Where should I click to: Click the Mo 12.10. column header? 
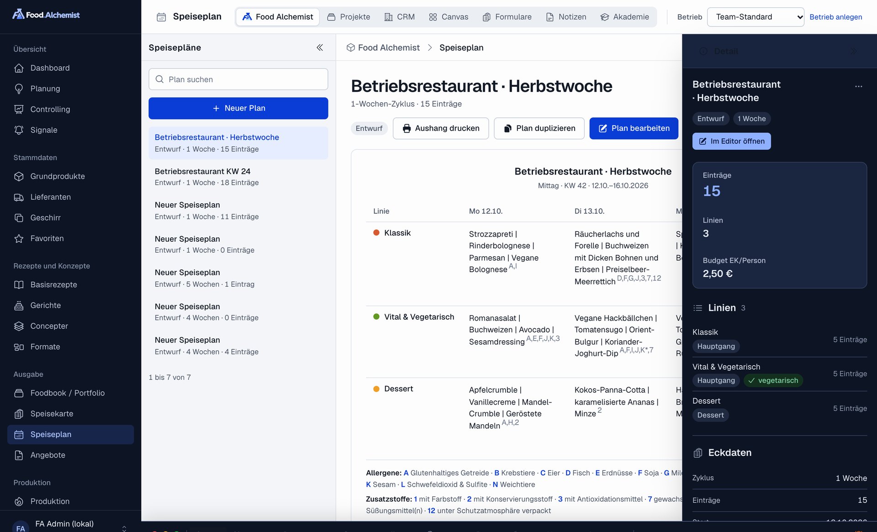[486, 211]
